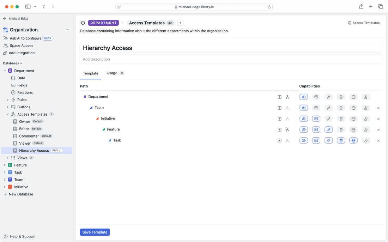Click the Access Templates help icon top right
Screen dimensions: 388x242
point(349,23)
